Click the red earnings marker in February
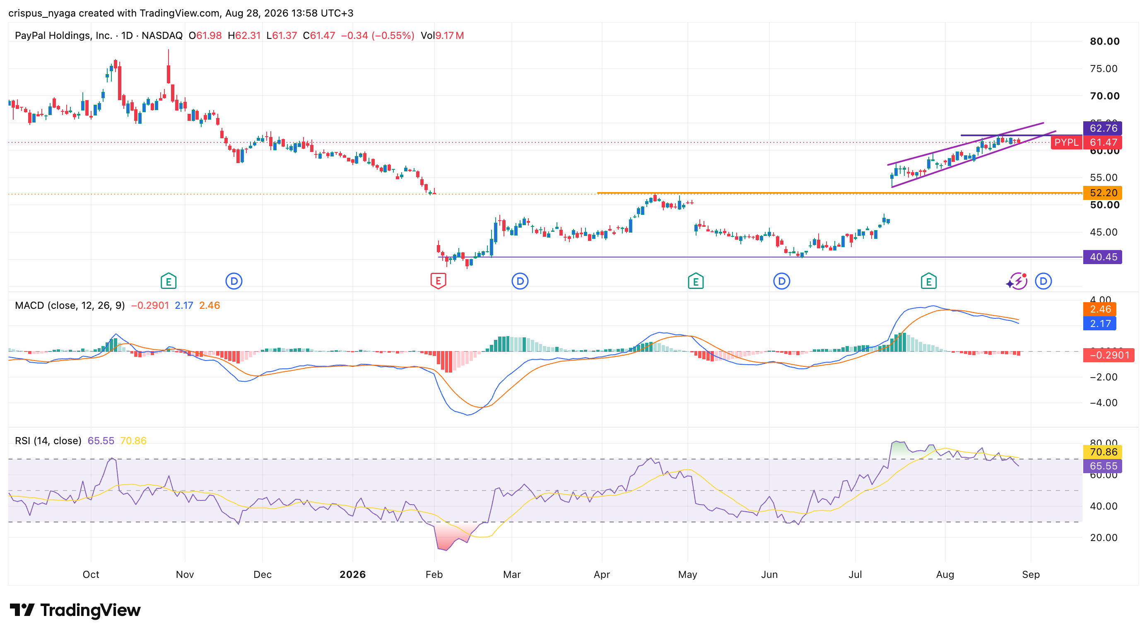 click(438, 281)
